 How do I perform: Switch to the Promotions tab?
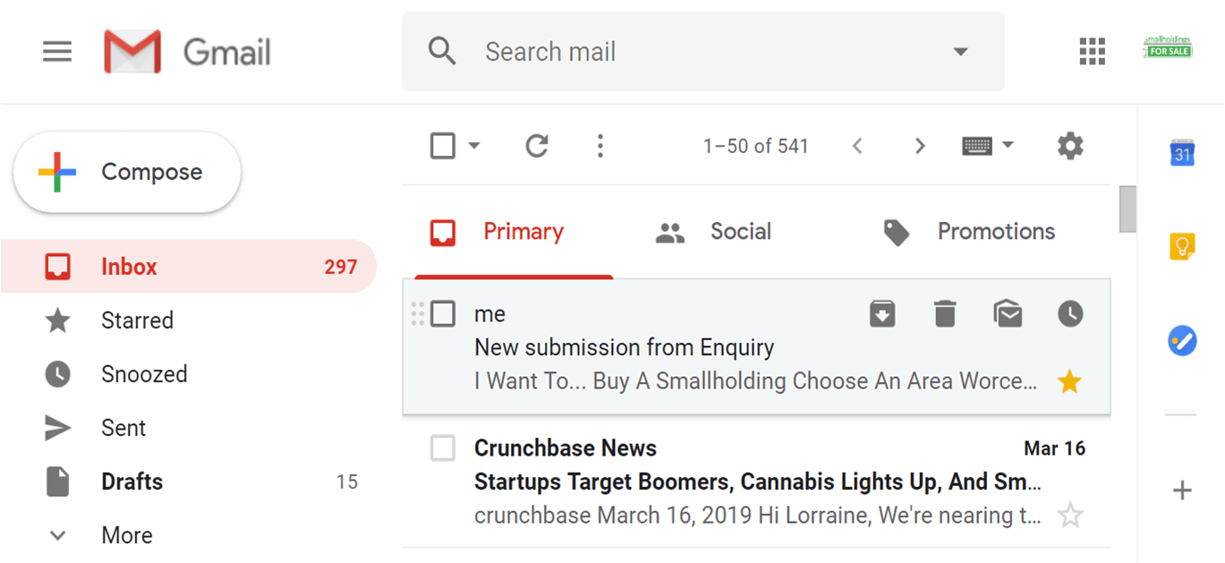pyautogui.click(x=968, y=232)
